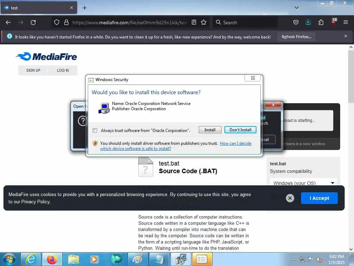Viewport: 354px width, 266px height.
Task: Open the media player taskbar icon
Action: (x=95, y=259)
